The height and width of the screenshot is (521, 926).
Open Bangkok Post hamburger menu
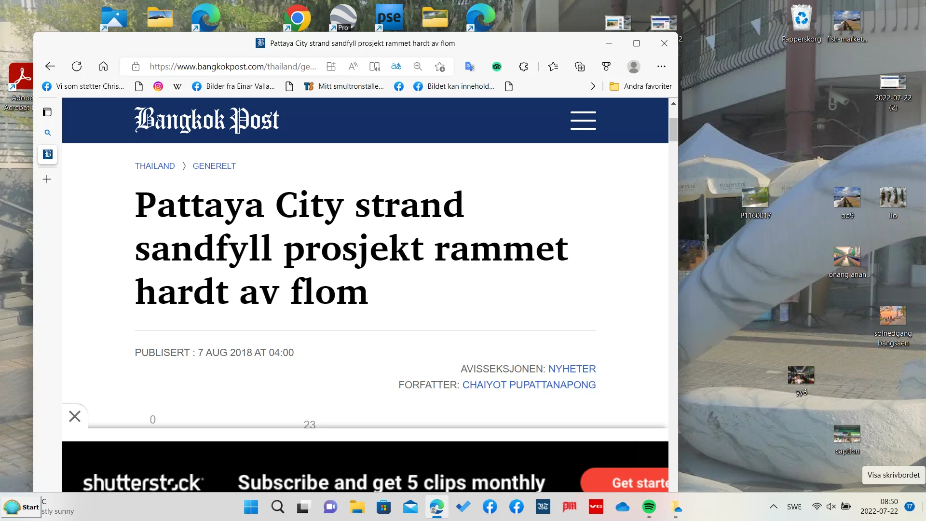pyautogui.click(x=583, y=121)
